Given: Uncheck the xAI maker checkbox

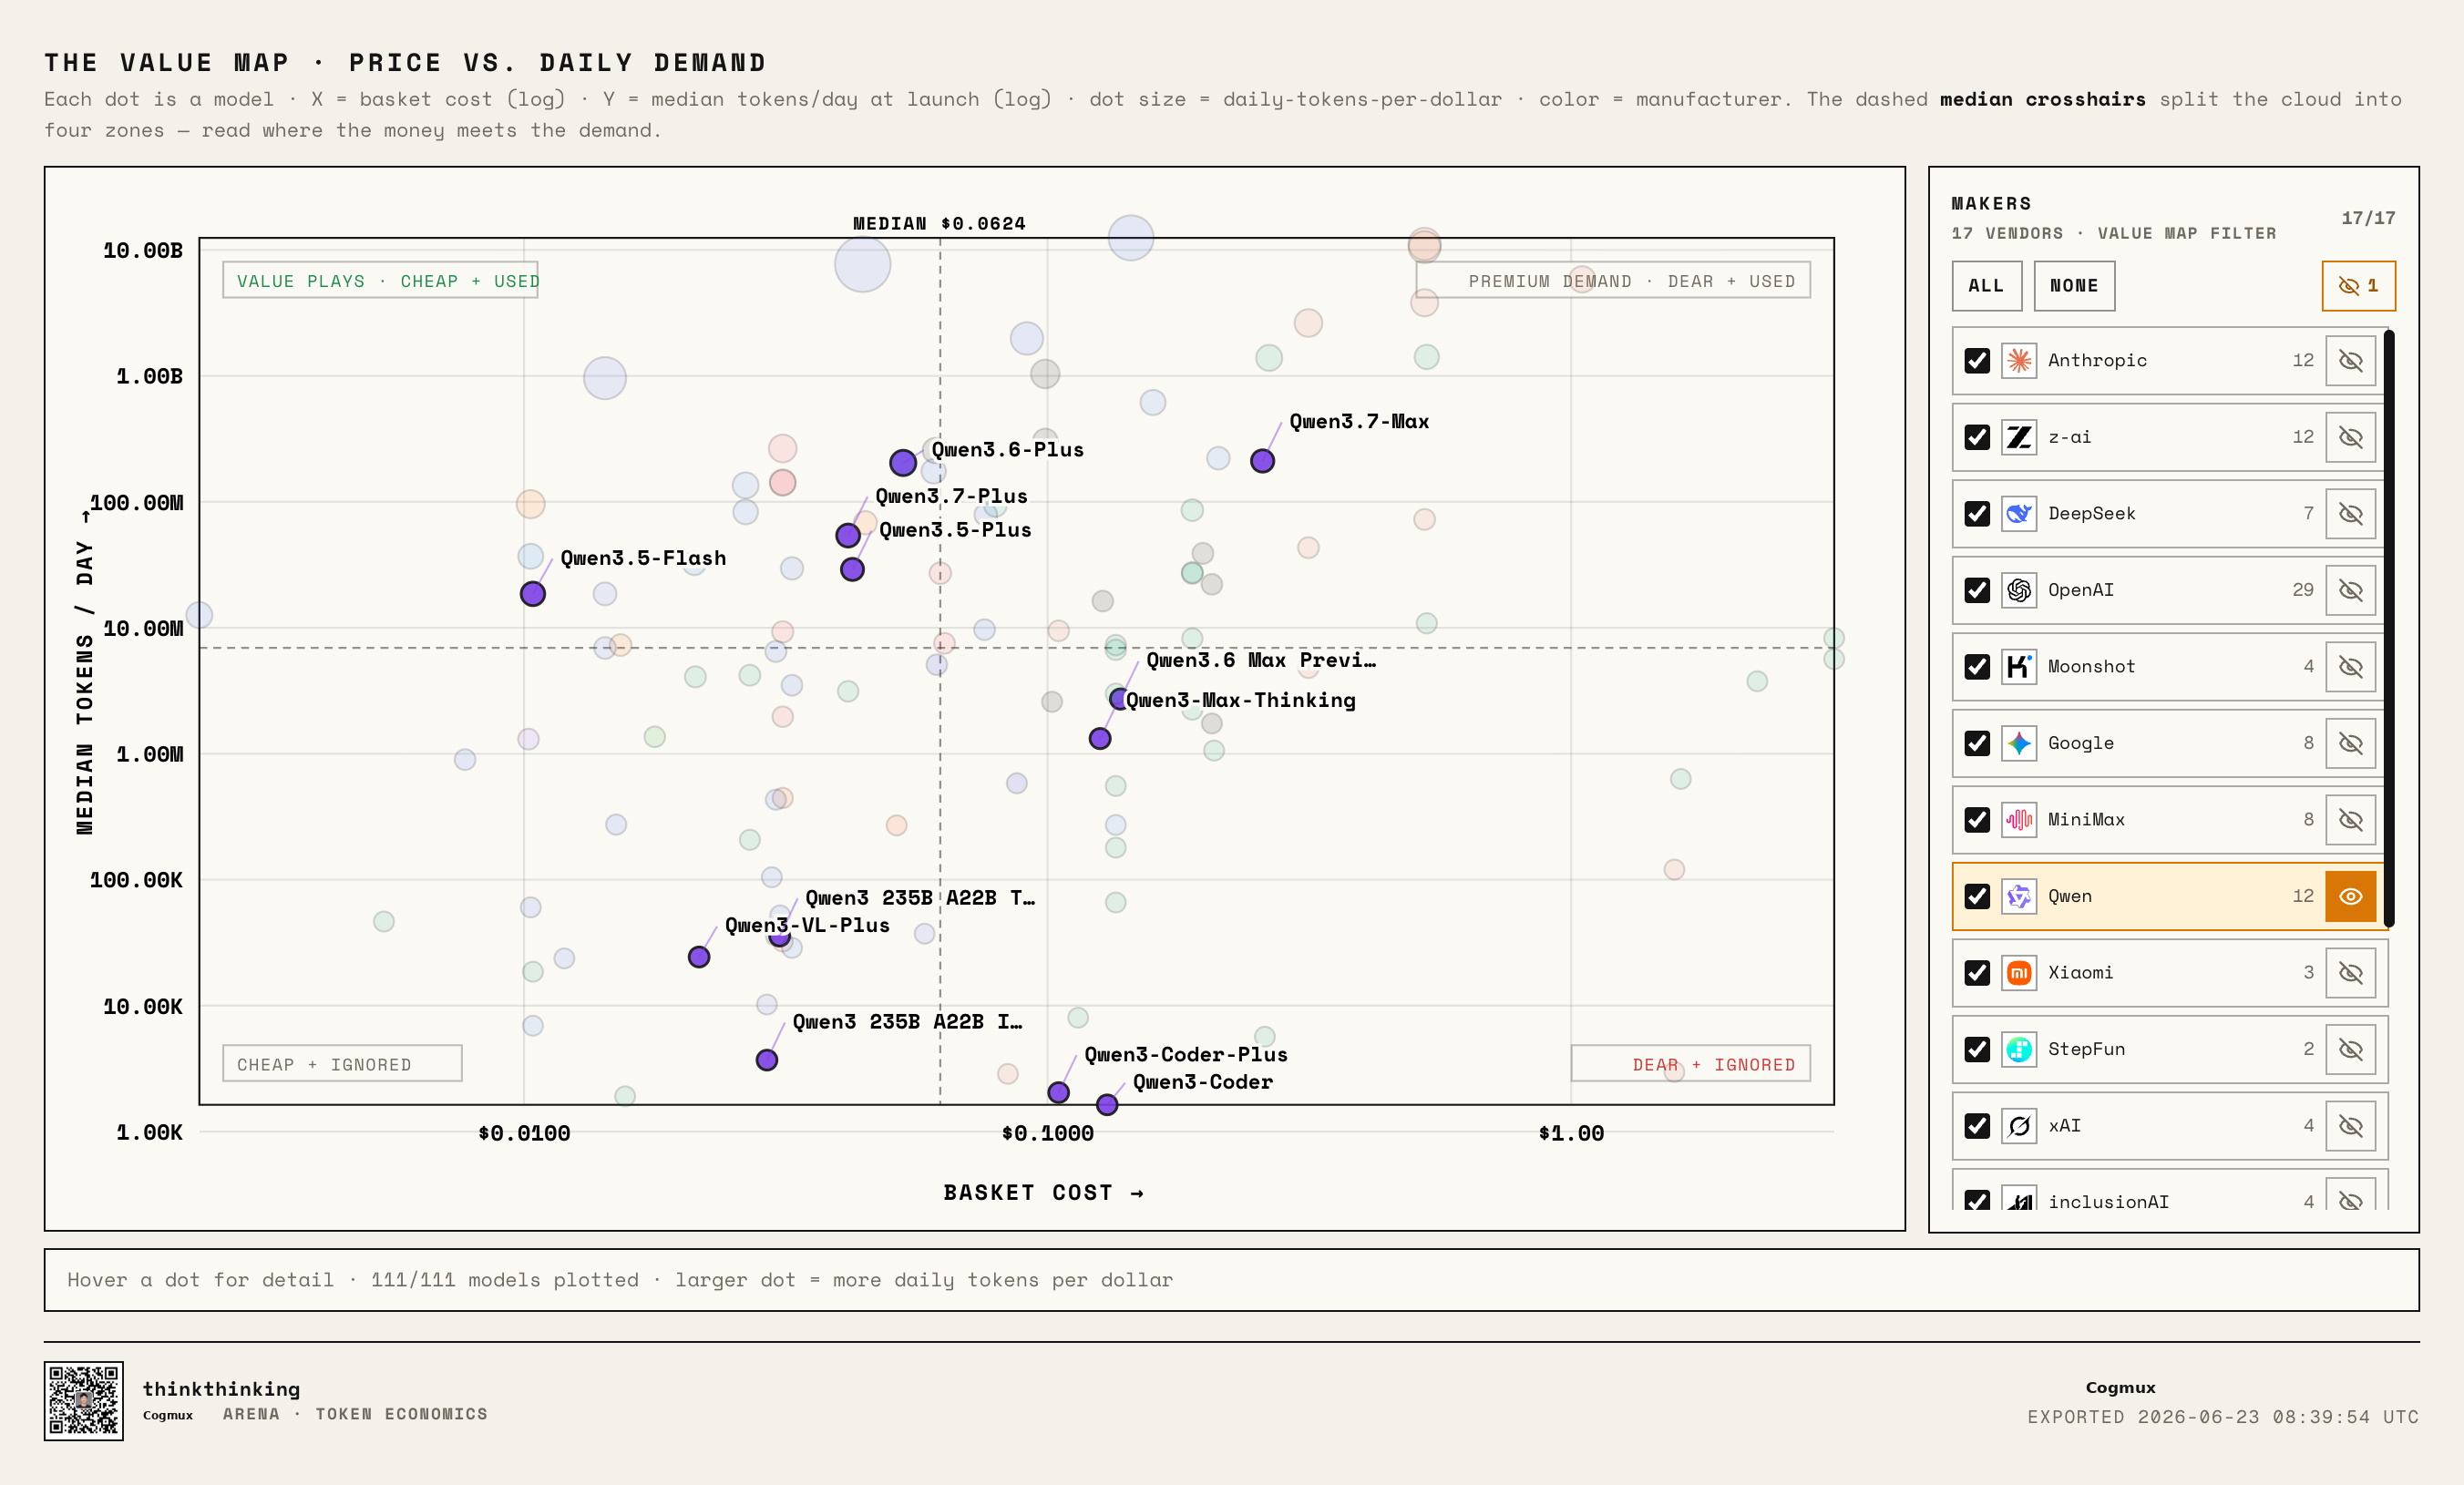Looking at the screenshot, I should (1977, 1126).
